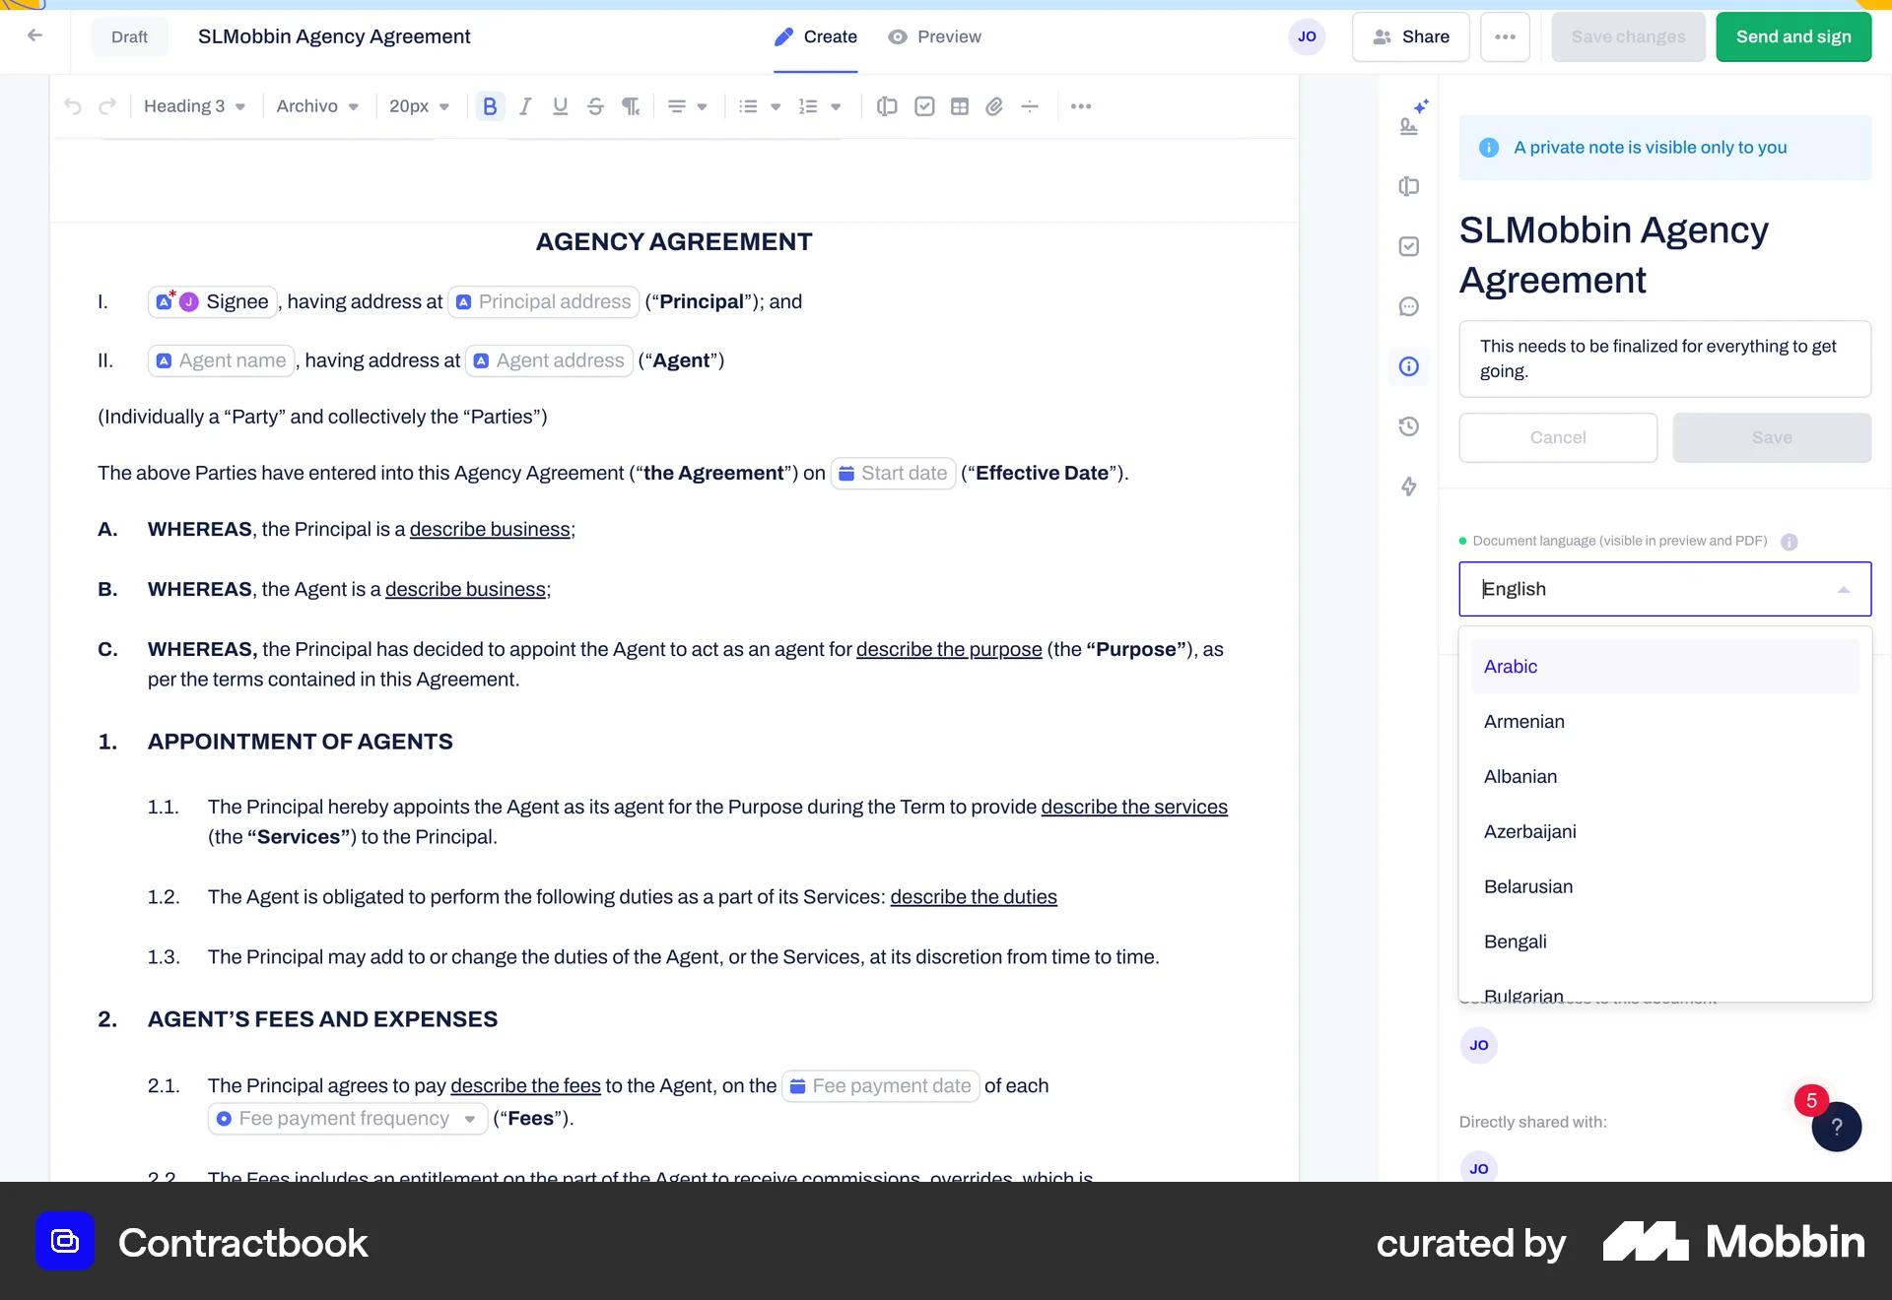
Task: Toggle underline formatting
Action: [560, 106]
